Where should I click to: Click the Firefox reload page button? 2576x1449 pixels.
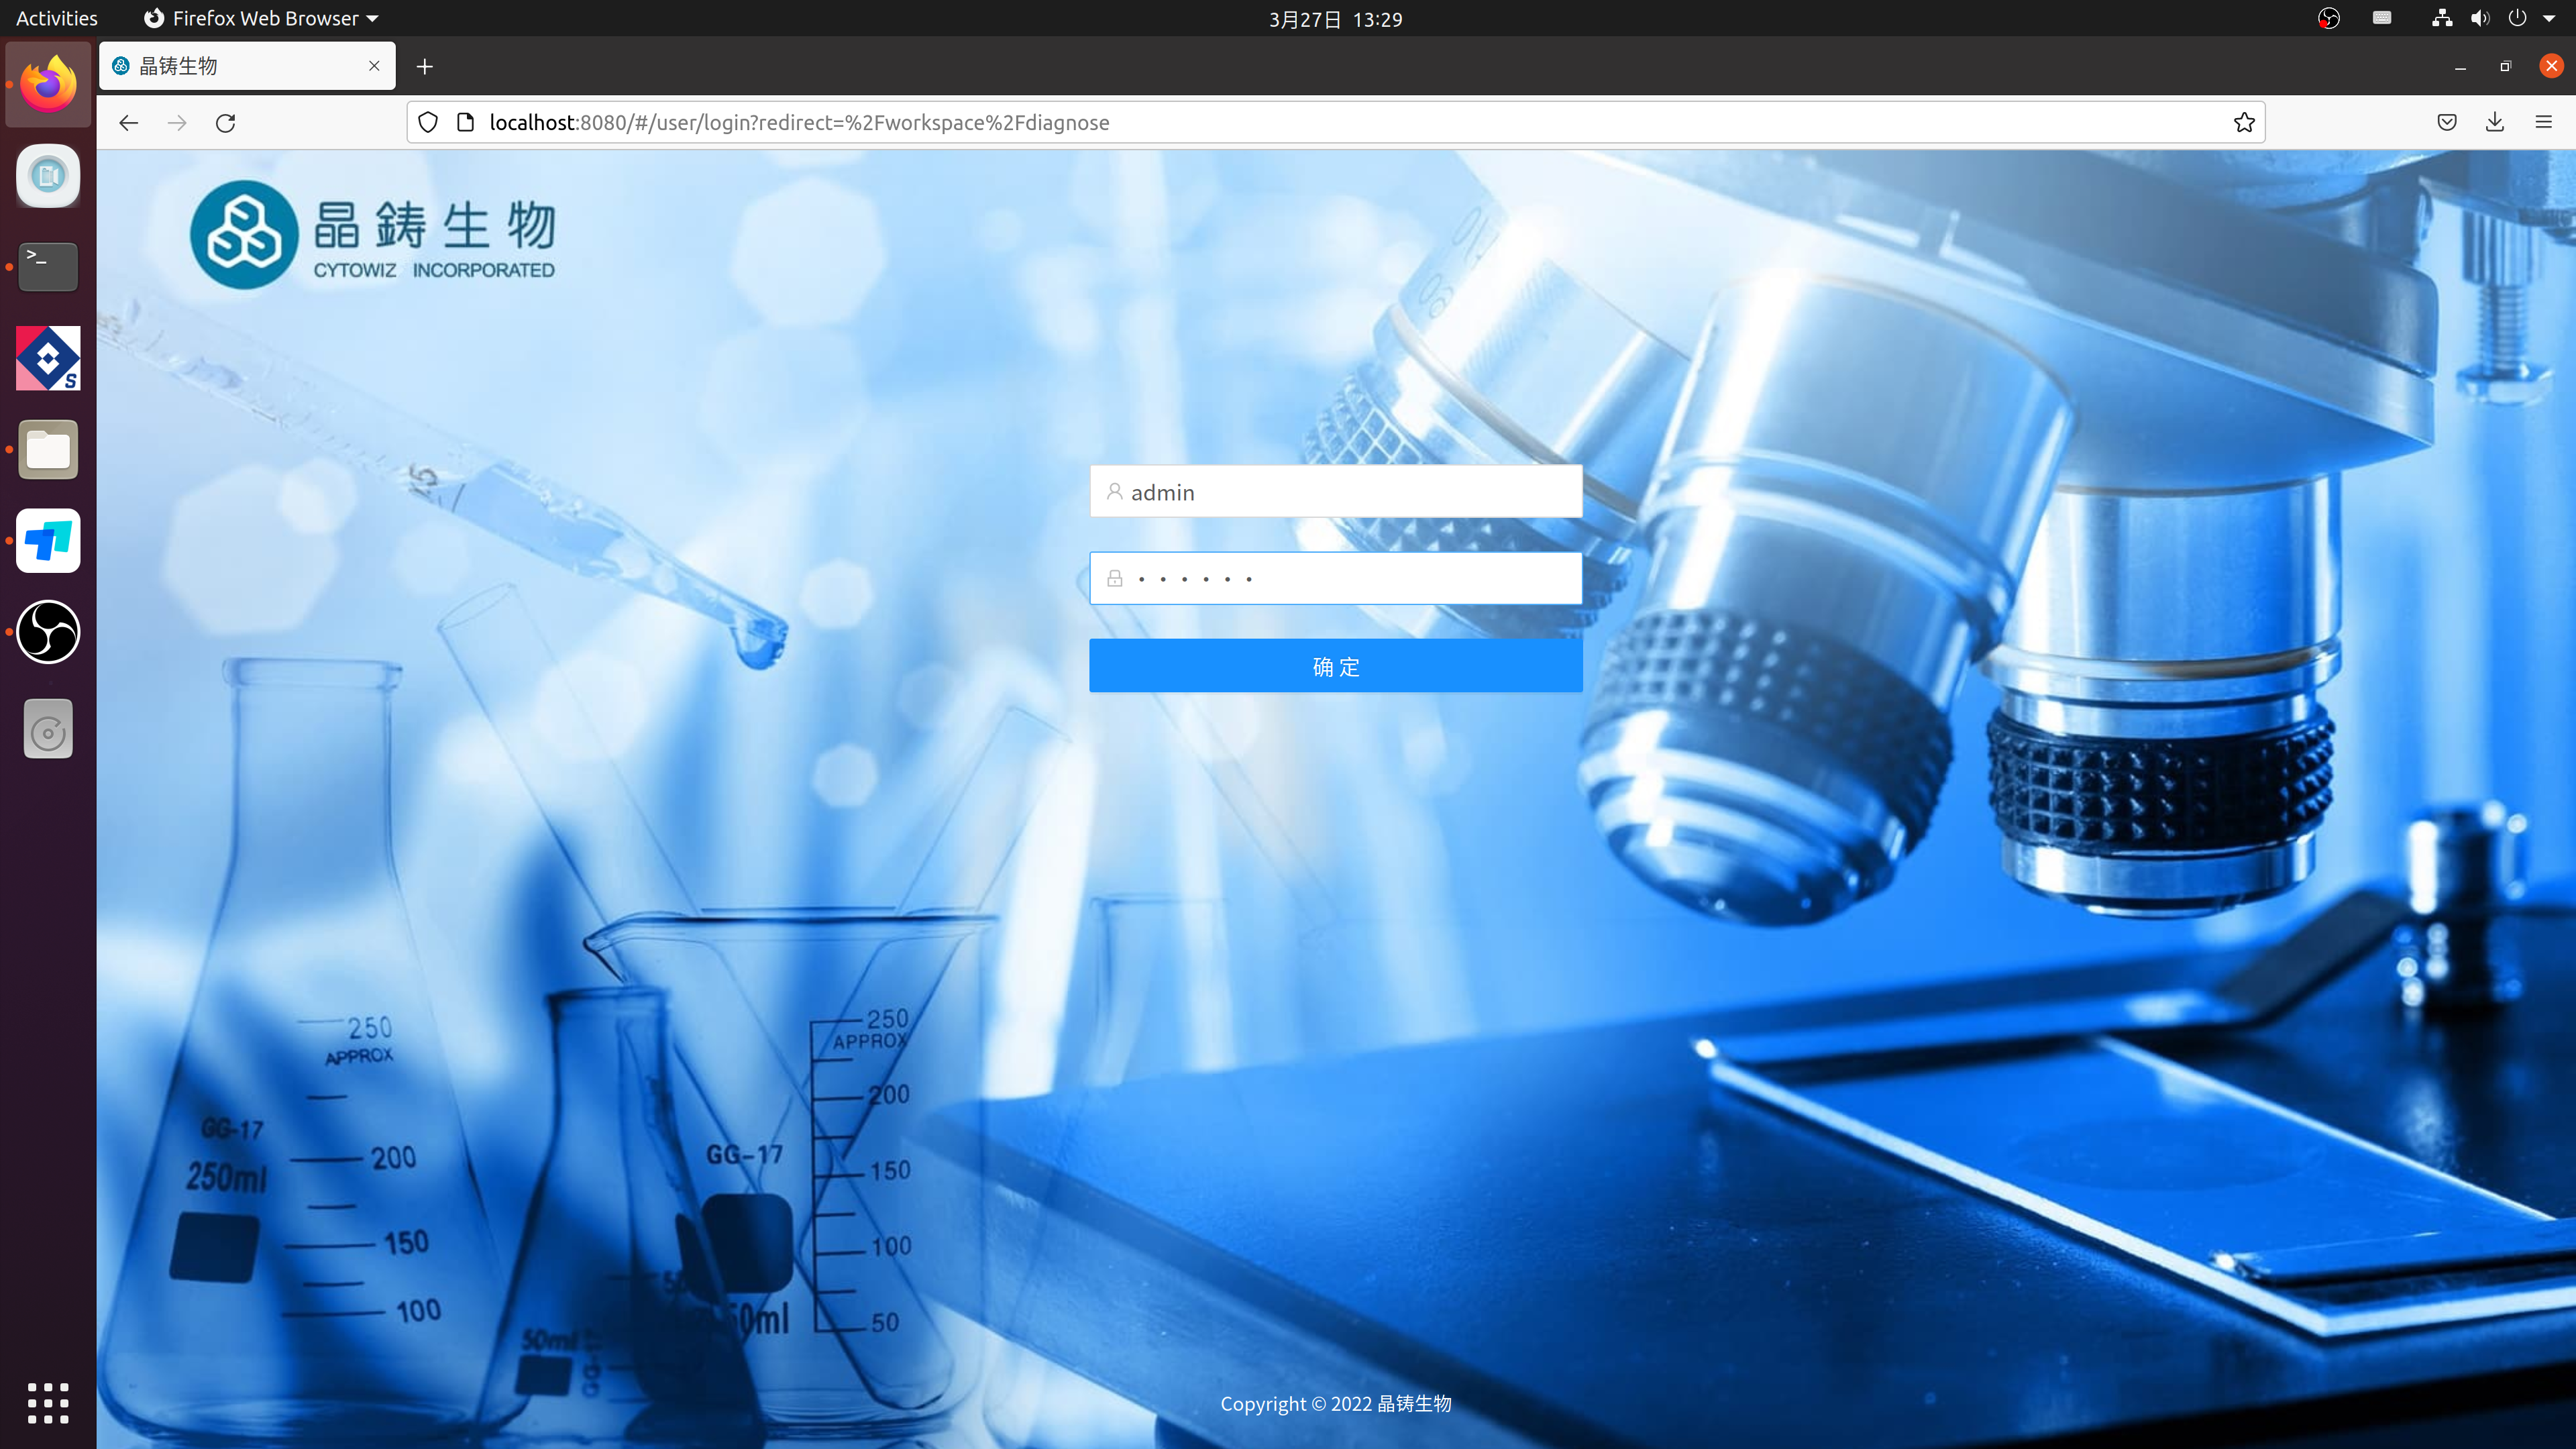tap(226, 122)
